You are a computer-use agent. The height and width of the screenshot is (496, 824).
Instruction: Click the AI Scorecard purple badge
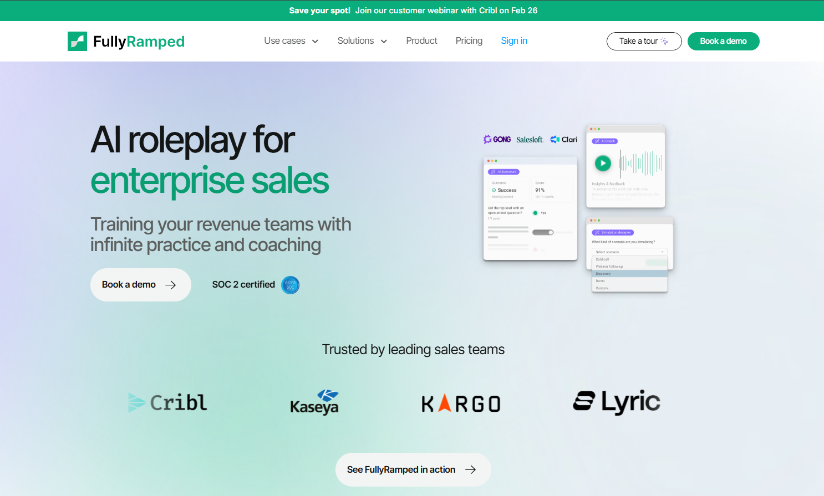(x=503, y=172)
